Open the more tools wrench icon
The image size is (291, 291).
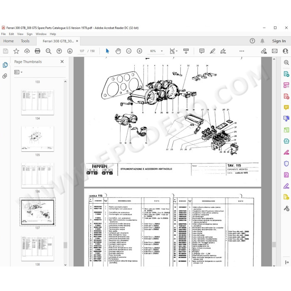(x=286, y=208)
